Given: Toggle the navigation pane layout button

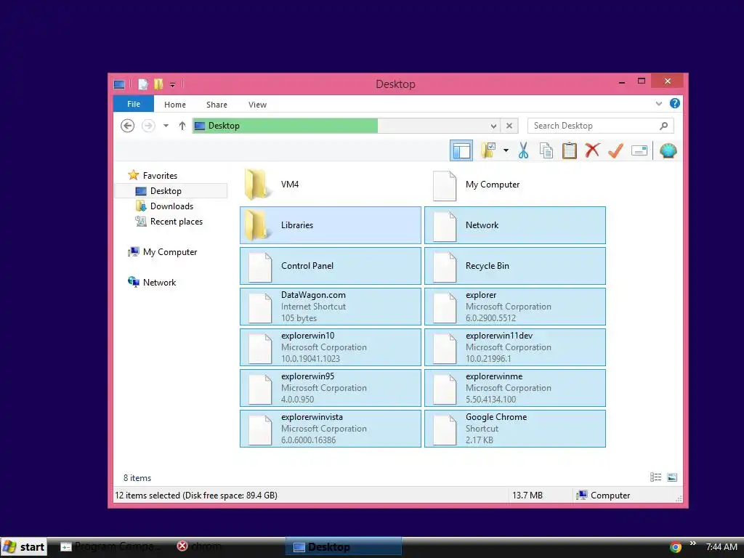Looking at the screenshot, I should 461,151.
